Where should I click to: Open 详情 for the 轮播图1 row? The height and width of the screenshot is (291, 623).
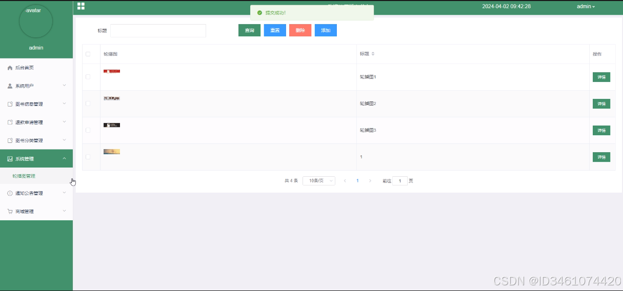601,77
